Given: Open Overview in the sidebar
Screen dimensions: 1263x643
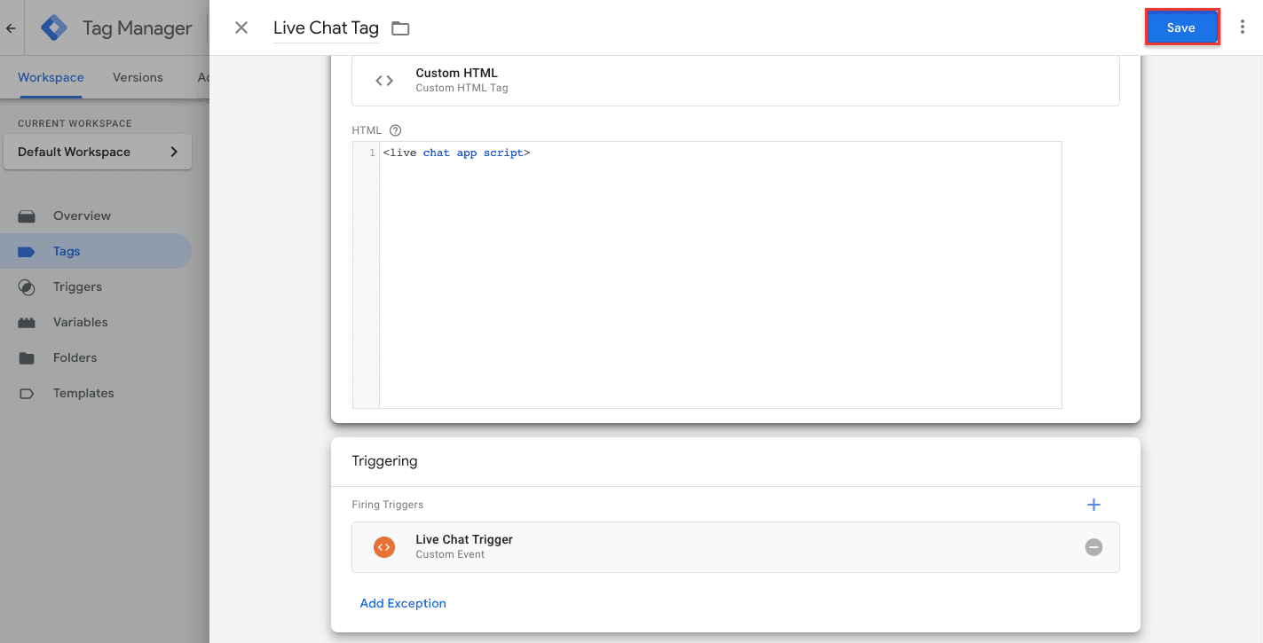Looking at the screenshot, I should [96, 216].
